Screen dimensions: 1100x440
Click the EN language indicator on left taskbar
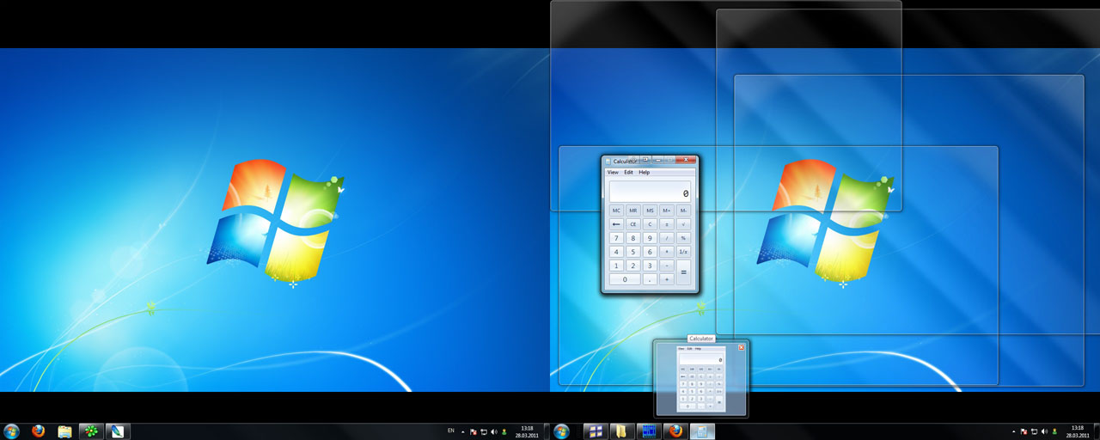(x=452, y=430)
